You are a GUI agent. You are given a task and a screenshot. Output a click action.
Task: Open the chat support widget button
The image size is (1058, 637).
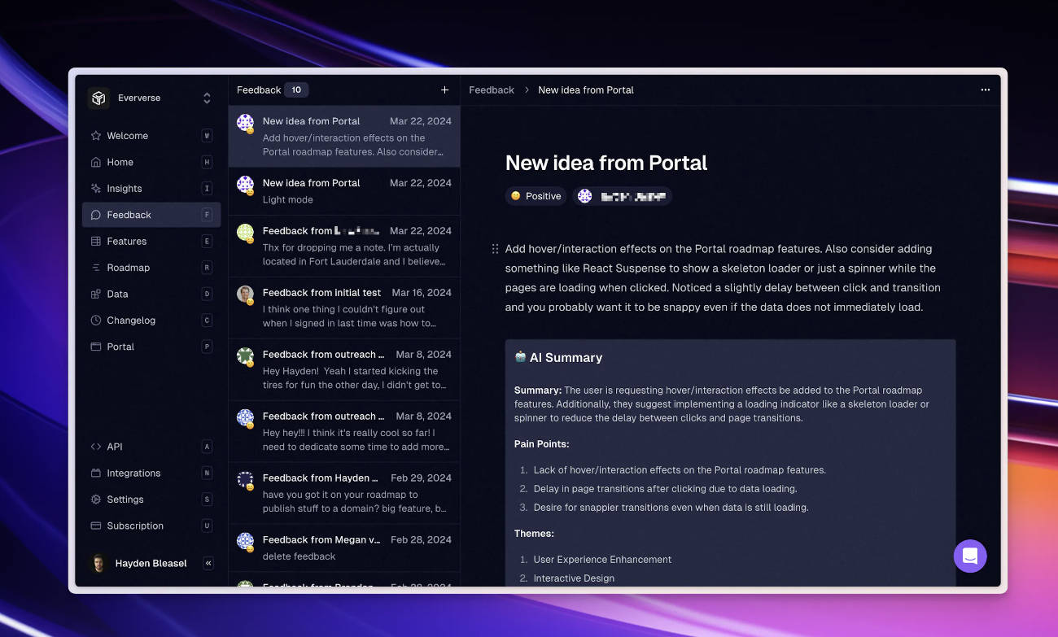970,556
